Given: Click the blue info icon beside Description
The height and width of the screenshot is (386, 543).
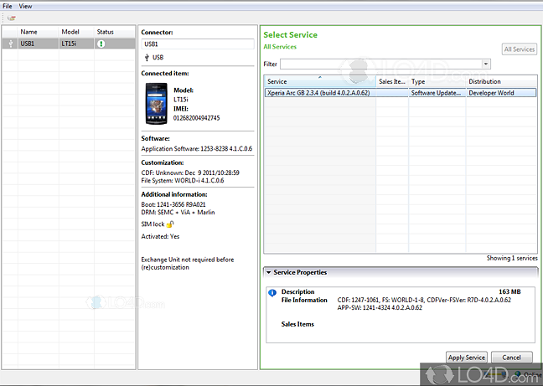Looking at the screenshot, I should coord(271,293).
